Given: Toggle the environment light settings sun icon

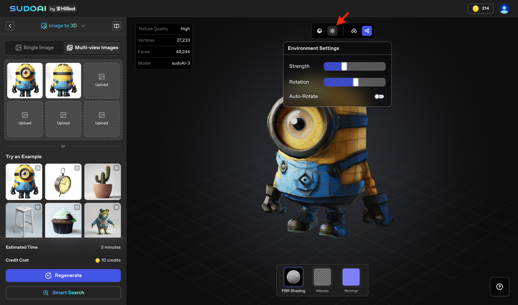Looking at the screenshot, I should (332, 31).
